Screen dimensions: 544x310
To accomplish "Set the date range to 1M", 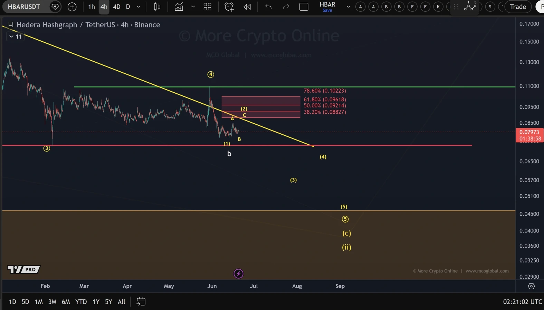I will pos(39,302).
